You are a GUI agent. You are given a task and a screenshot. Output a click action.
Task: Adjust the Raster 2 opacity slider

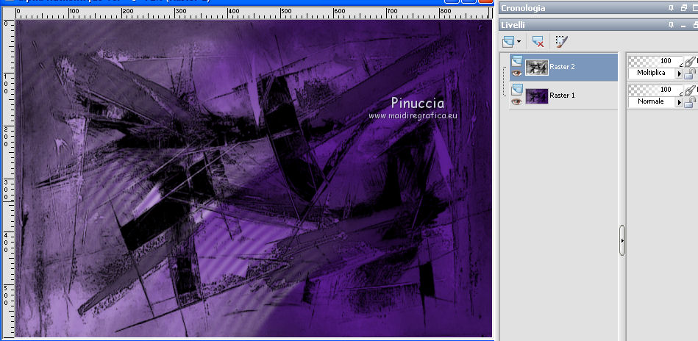pyautogui.click(x=655, y=61)
